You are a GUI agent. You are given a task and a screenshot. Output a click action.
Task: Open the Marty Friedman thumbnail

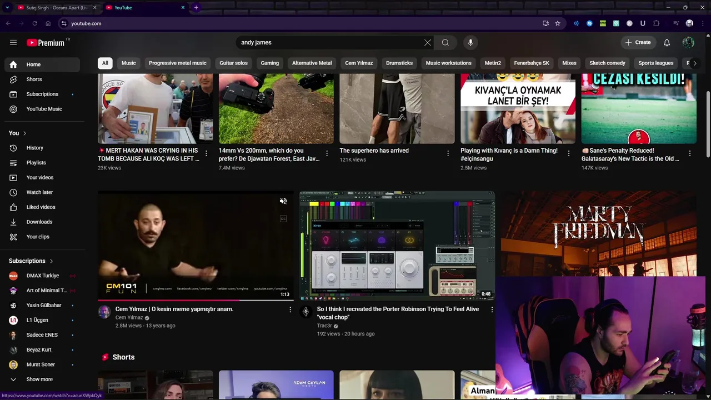(x=599, y=233)
